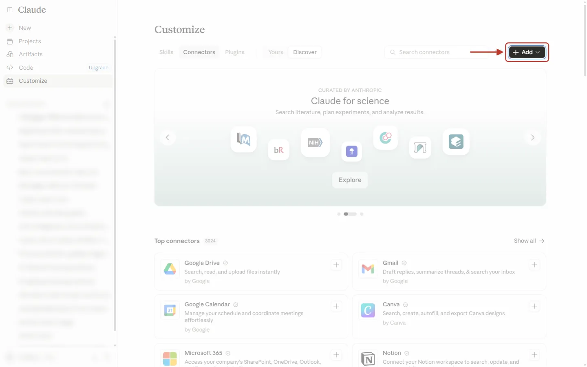Collapse the sidebar with the panel icon

click(x=10, y=10)
